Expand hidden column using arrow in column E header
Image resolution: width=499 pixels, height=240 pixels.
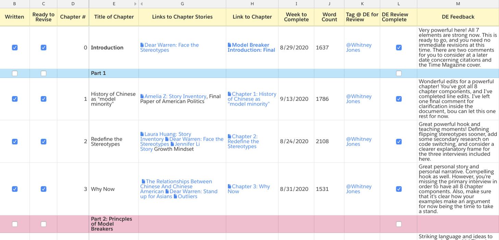(135, 4)
